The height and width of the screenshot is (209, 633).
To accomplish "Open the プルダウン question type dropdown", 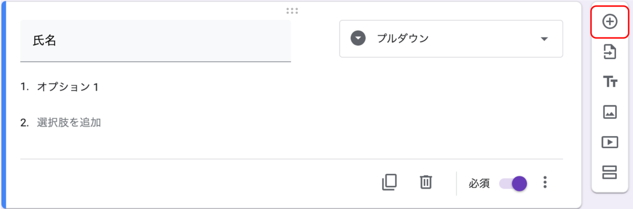I will coord(451,39).
